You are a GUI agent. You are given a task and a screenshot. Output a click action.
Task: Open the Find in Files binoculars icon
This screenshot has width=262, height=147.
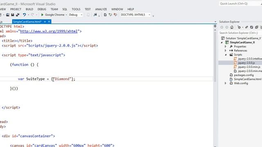pos(95,15)
